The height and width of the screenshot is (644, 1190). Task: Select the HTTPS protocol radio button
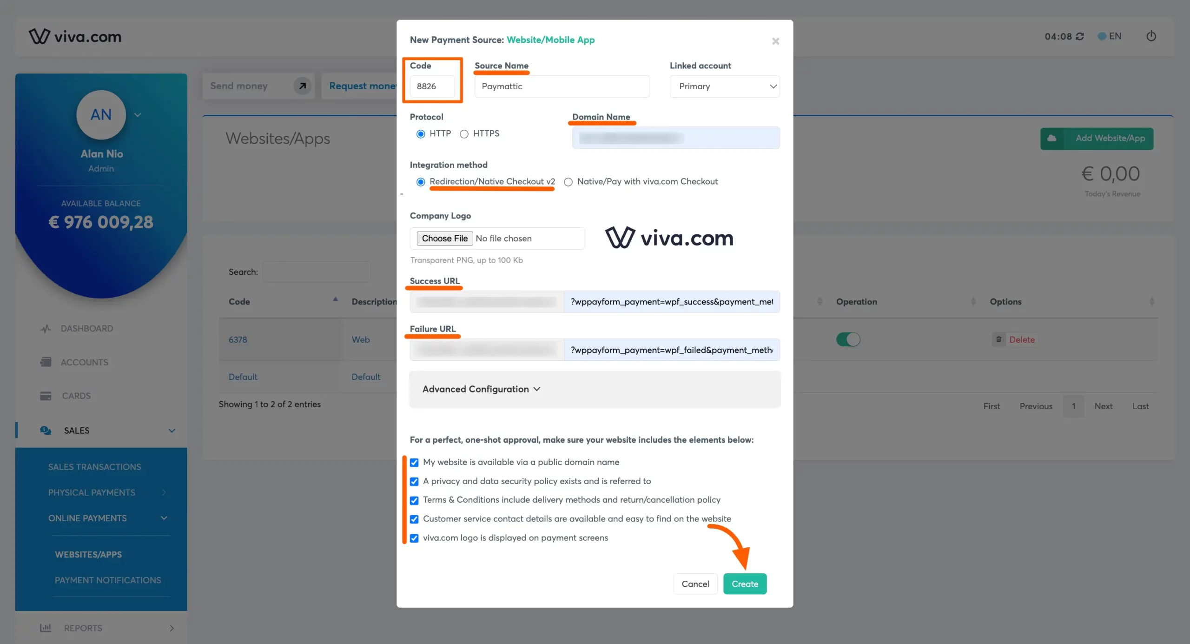click(x=464, y=134)
